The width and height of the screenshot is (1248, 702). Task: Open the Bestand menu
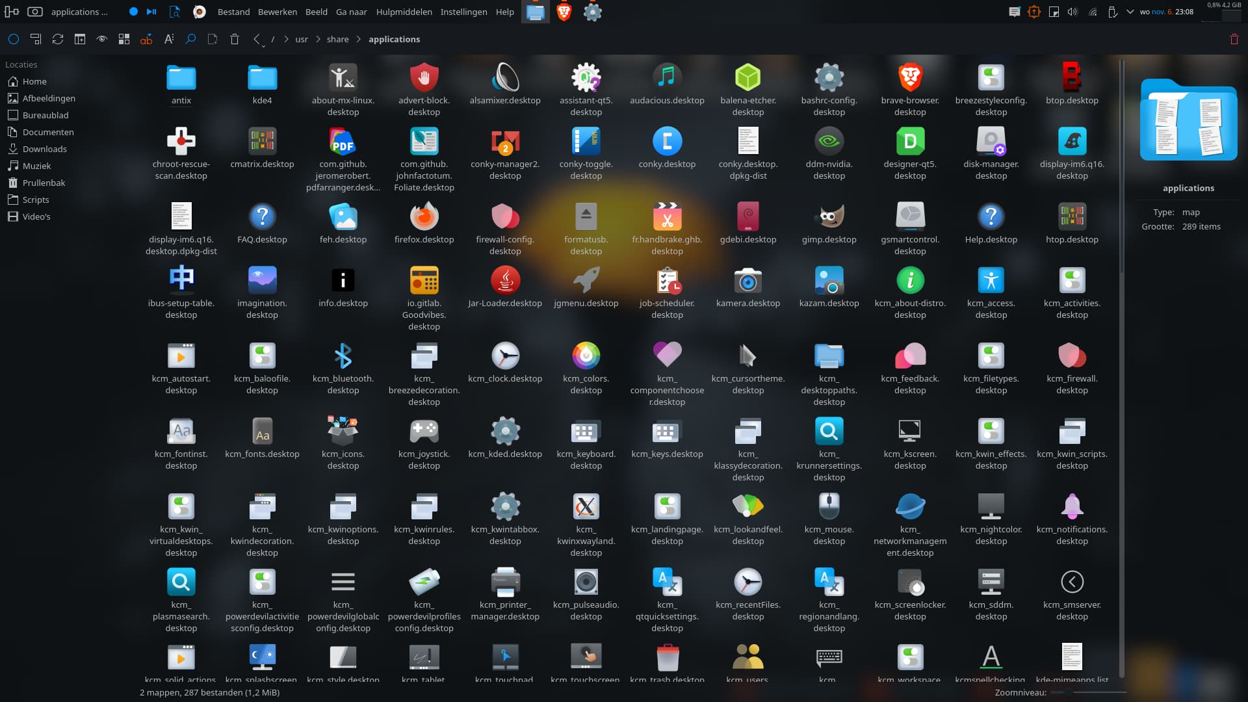[x=233, y=12]
